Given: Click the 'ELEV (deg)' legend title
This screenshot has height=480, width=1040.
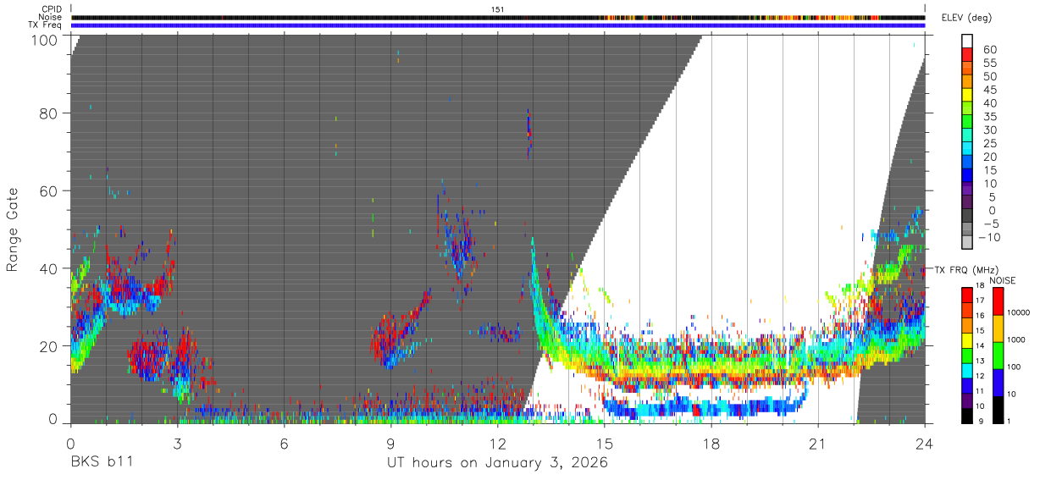Looking at the screenshot, I should [968, 18].
